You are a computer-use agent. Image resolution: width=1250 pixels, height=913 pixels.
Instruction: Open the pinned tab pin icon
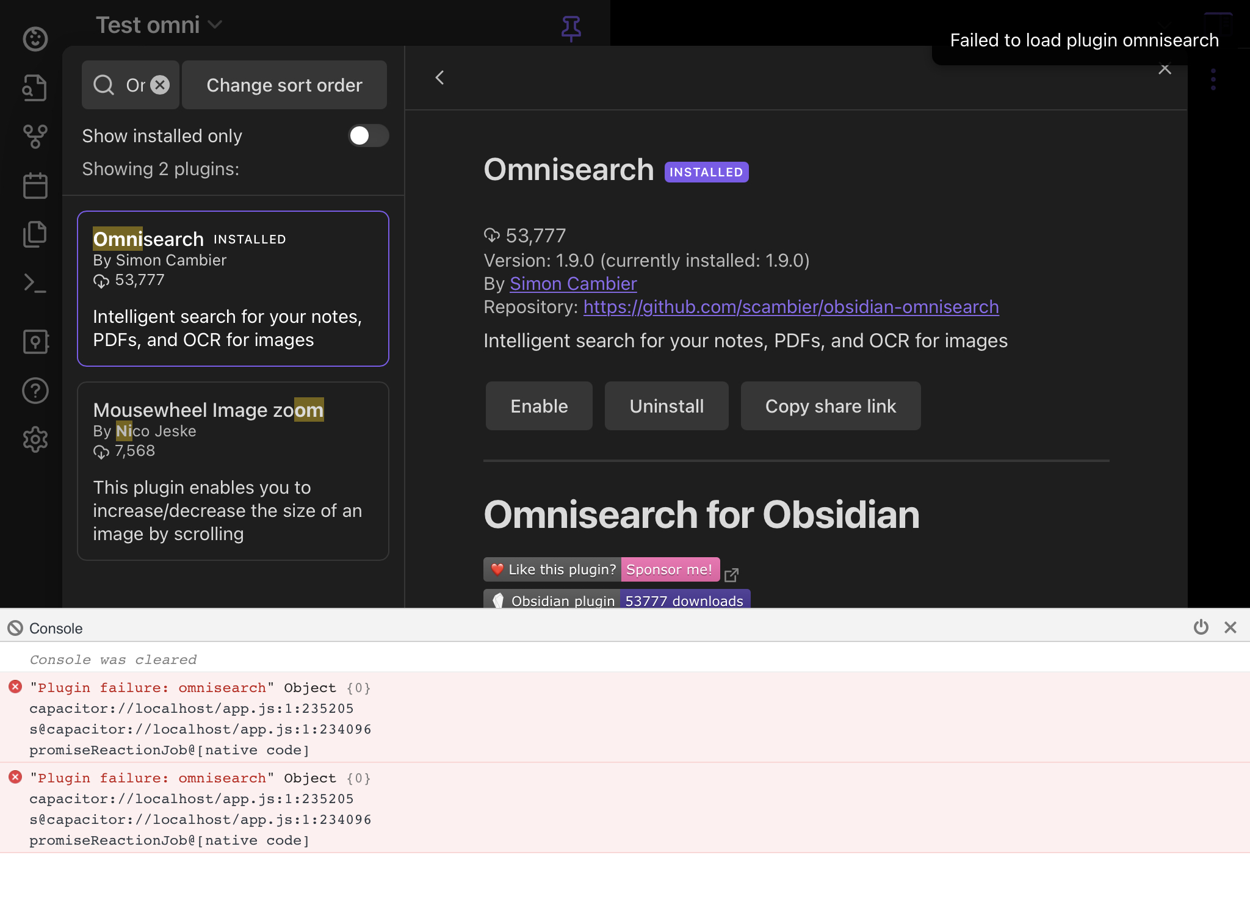pyautogui.click(x=570, y=29)
